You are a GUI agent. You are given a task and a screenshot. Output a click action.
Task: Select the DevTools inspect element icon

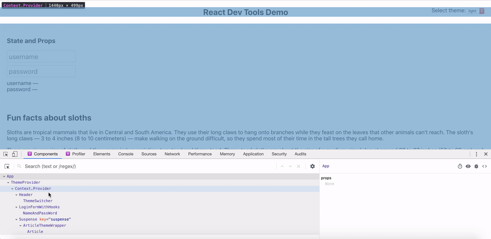[x=6, y=154]
